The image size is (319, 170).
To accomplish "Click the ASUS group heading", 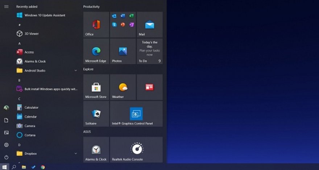I will pos(87,132).
